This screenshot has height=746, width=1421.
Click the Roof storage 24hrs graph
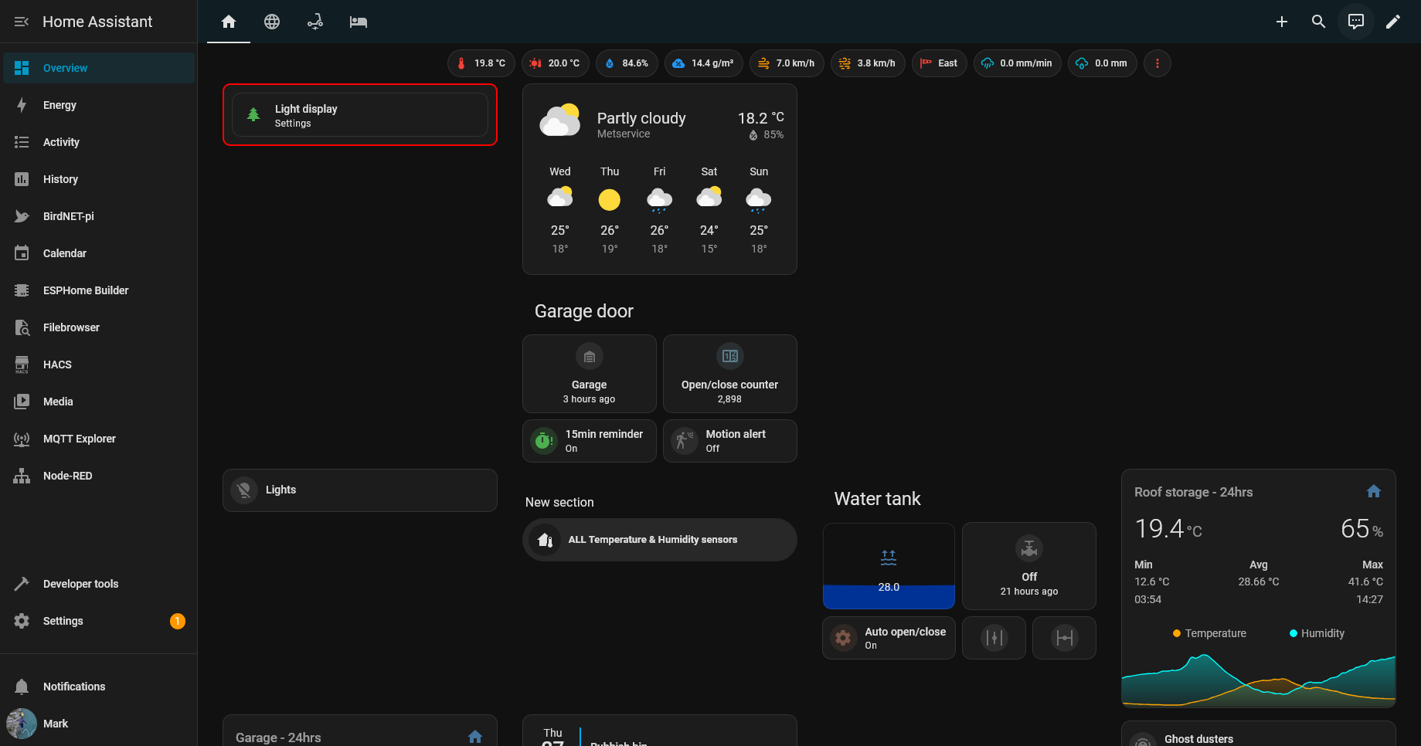[x=1259, y=680]
